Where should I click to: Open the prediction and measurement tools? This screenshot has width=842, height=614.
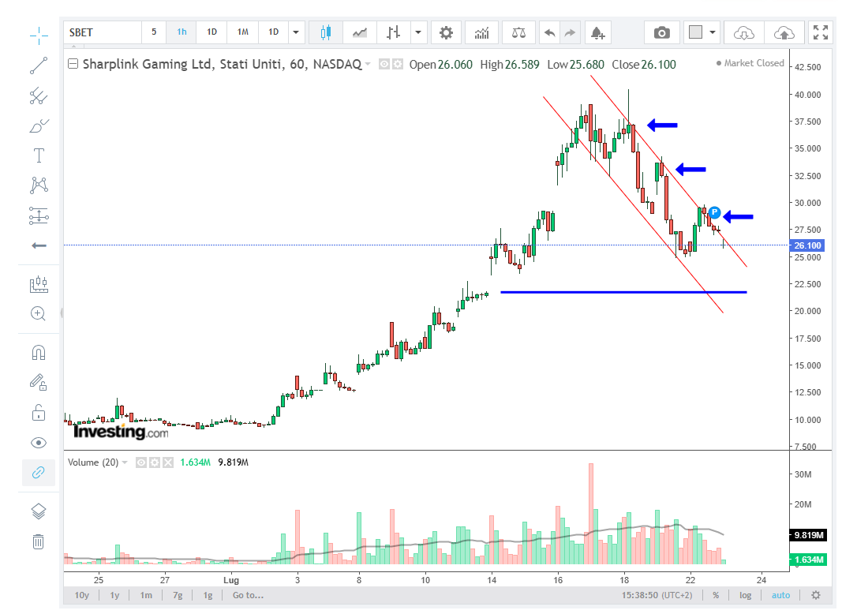(39, 215)
